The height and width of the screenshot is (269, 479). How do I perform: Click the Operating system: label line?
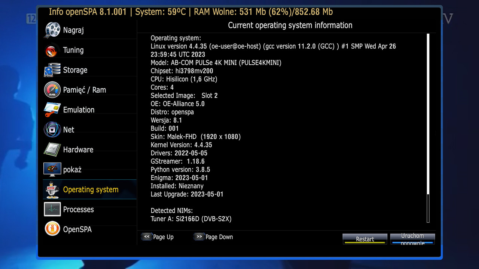click(x=176, y=38)
